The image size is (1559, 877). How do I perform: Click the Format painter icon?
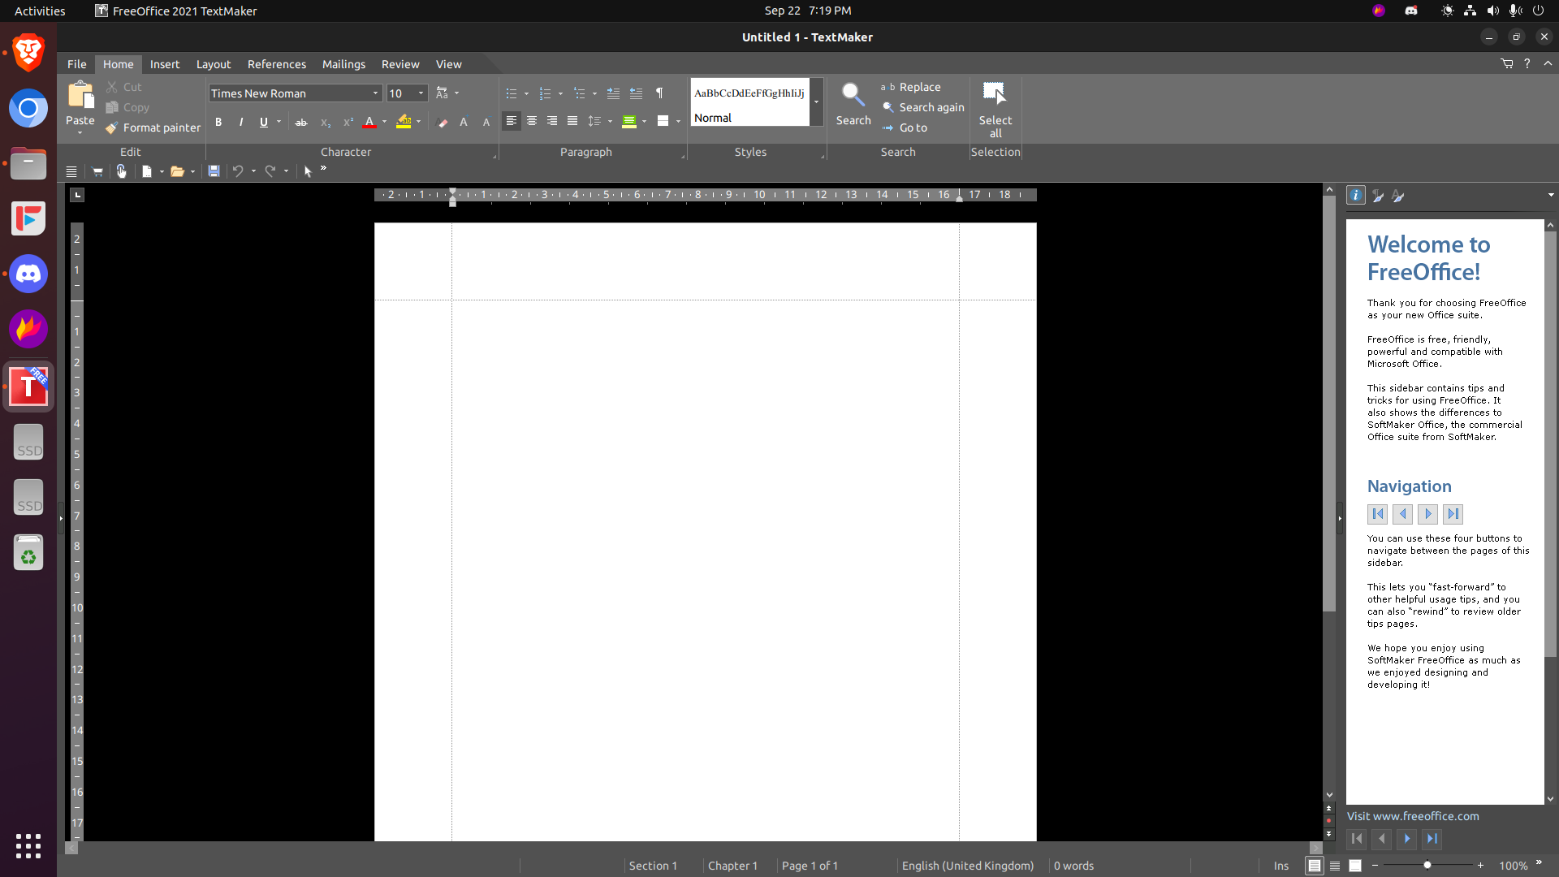click(110, 127)
